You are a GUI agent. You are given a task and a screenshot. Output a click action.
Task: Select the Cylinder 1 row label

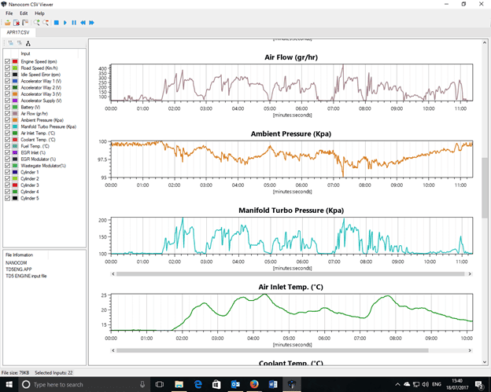pos(30,172)
